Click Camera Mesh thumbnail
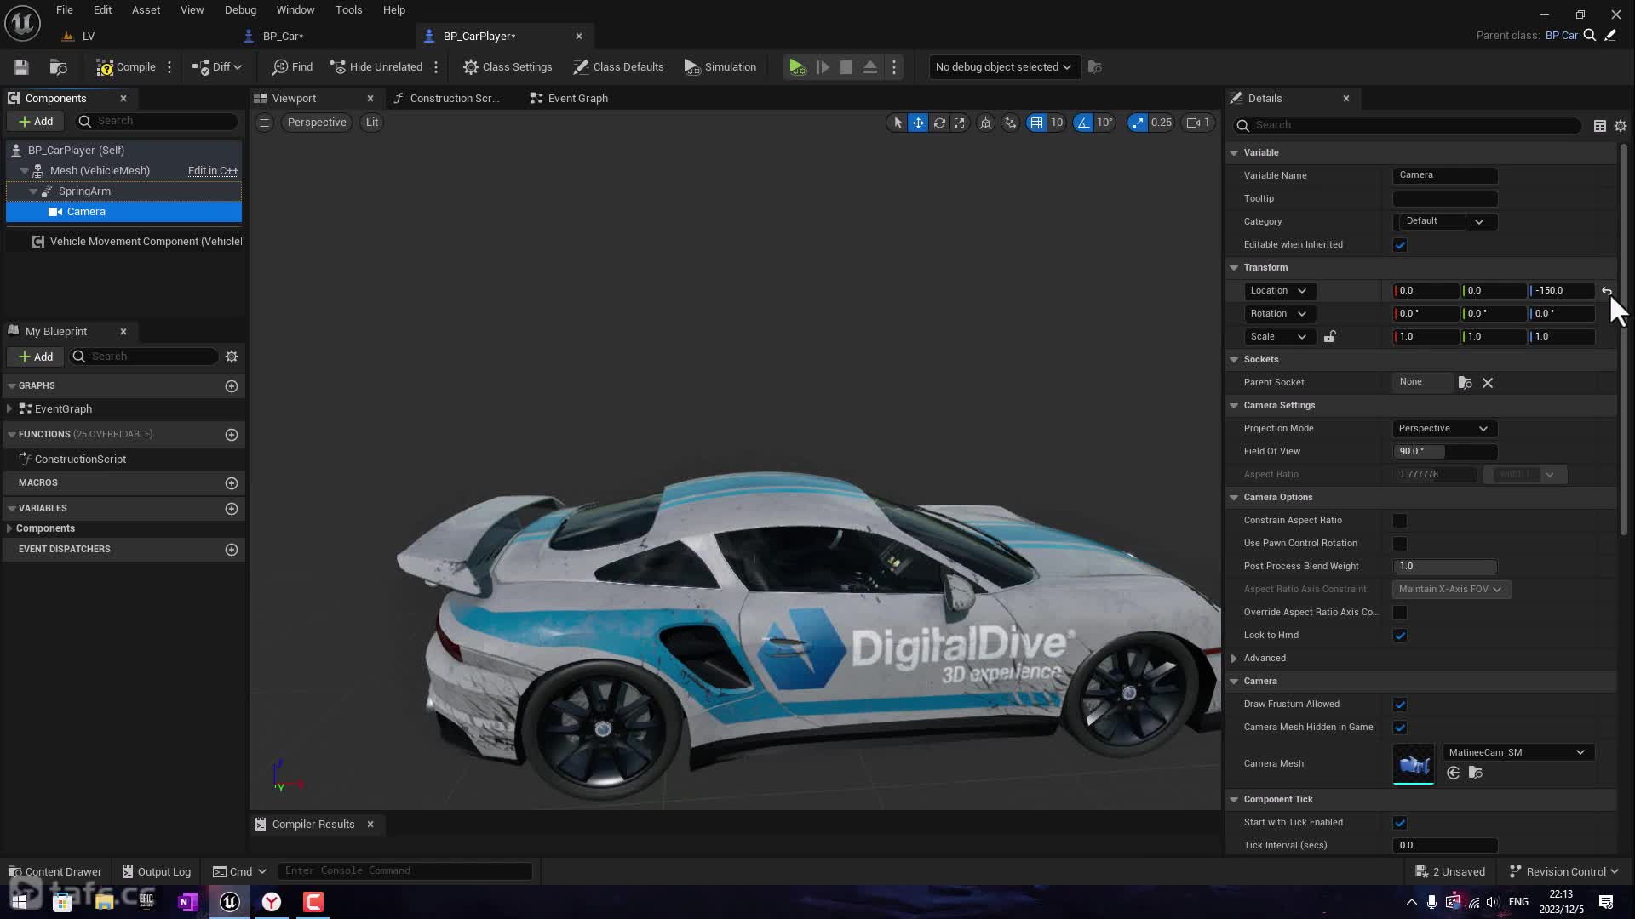1635x919 pixels. click(x=1414, y=764)
